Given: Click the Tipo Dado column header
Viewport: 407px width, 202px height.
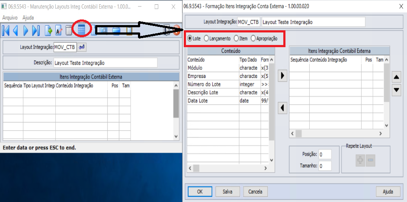Looking at the screenshot, I should pyautogui.click(x=250, y=60).
